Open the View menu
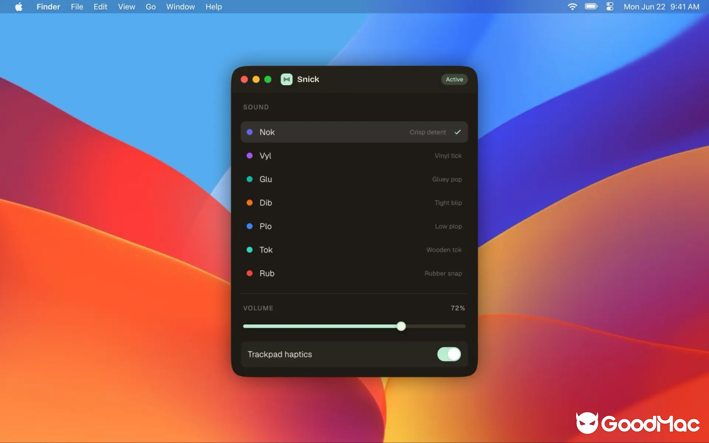Image resolution: width=709 pixels, height=443 pixels. [126, 7]
